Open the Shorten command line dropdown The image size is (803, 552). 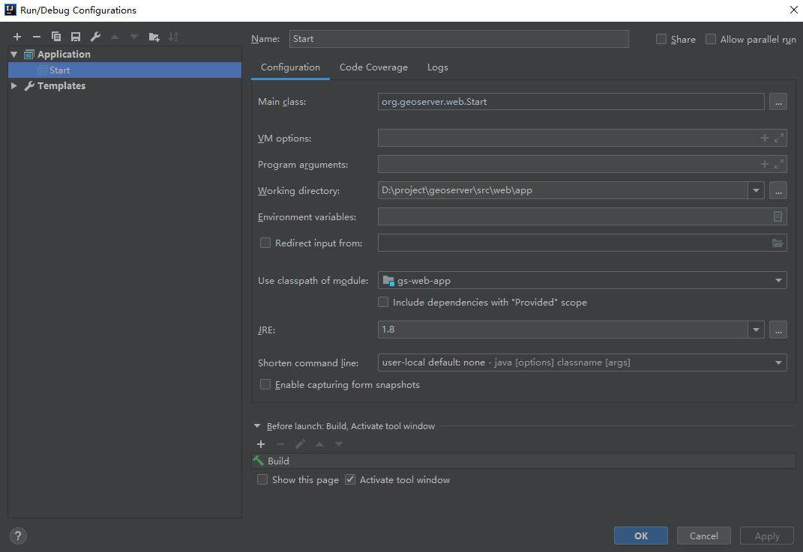coord(582,363)
